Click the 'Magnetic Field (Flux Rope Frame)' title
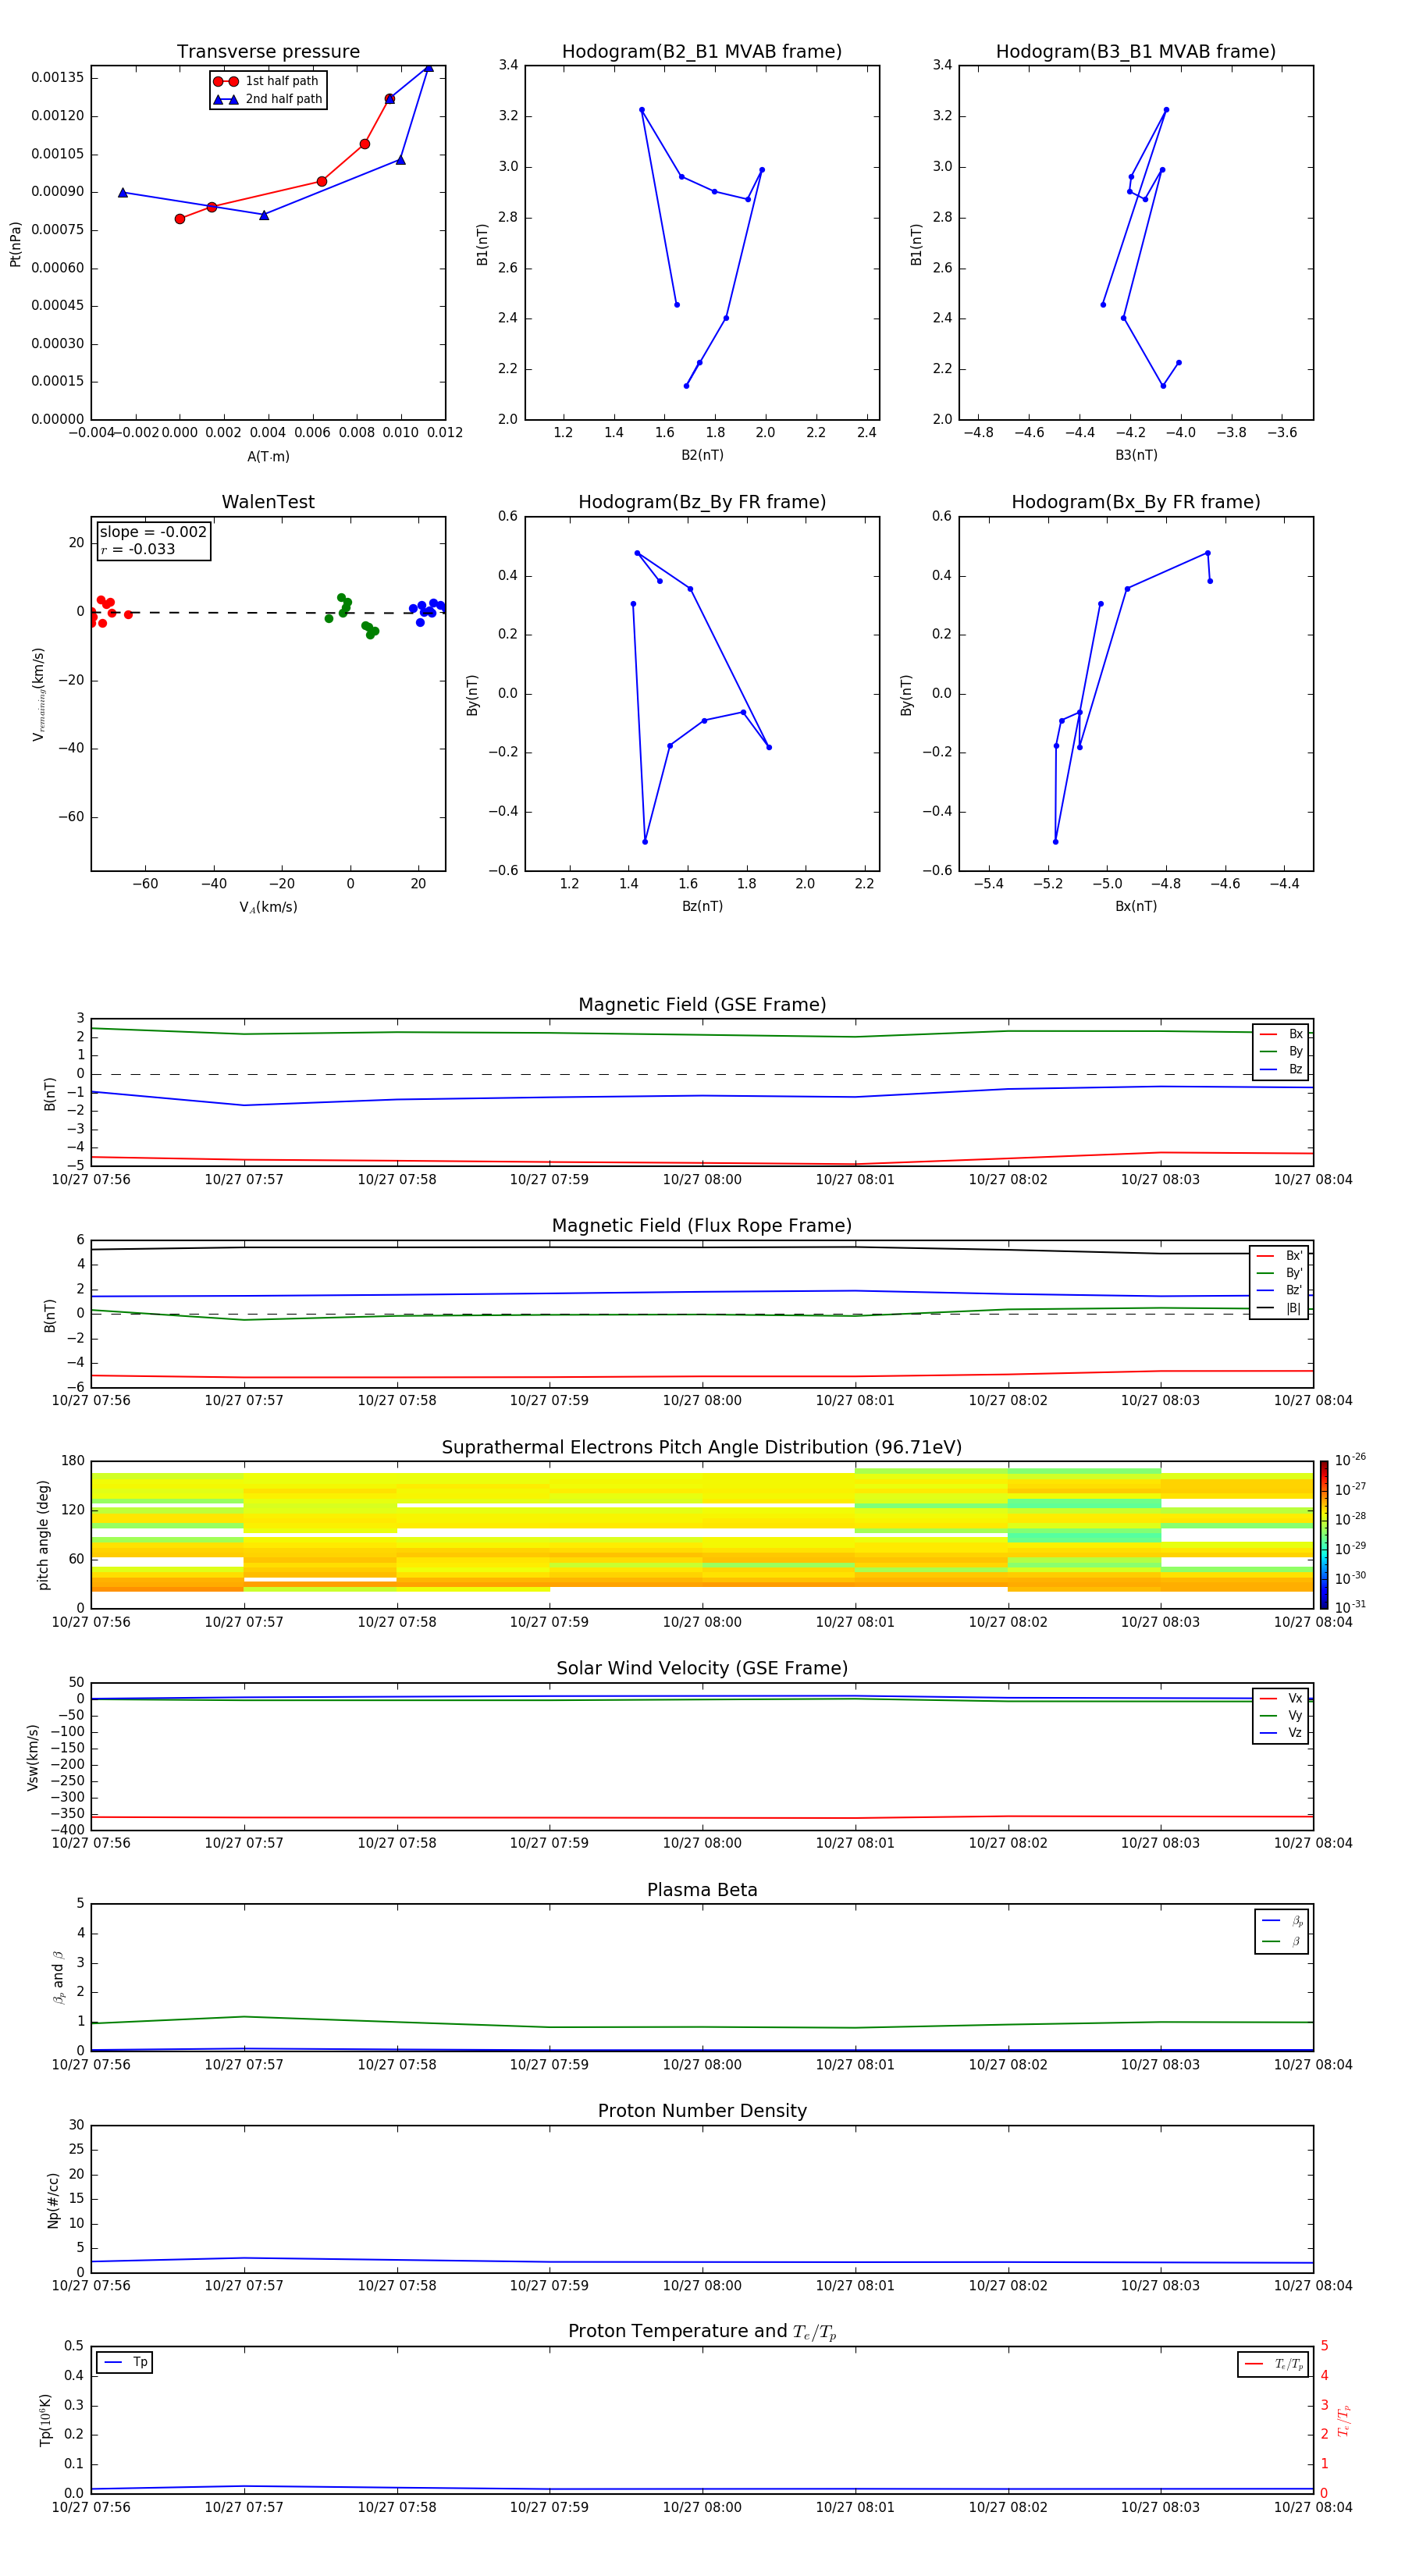1405x2576 pixels. pos(702,1226)
